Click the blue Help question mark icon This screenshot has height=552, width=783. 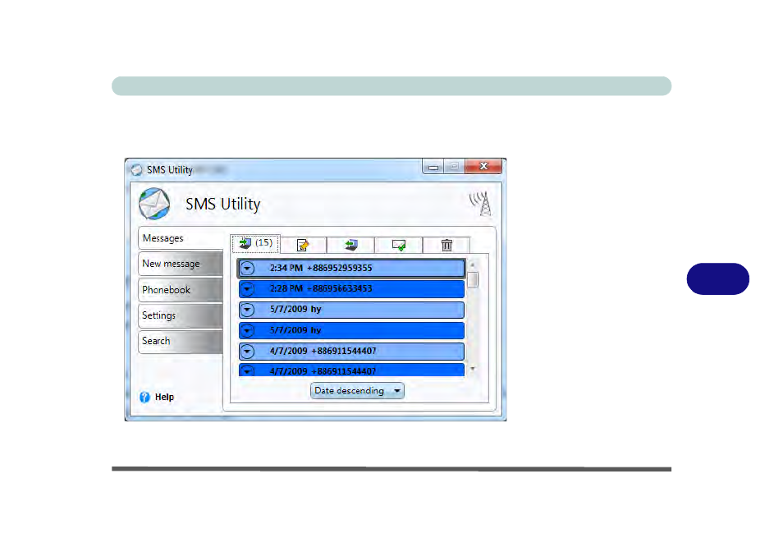tap(144, 397)
